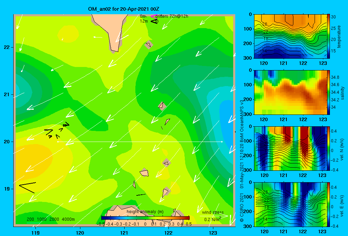Click the '12m' drifter depth label

(144, 21)
